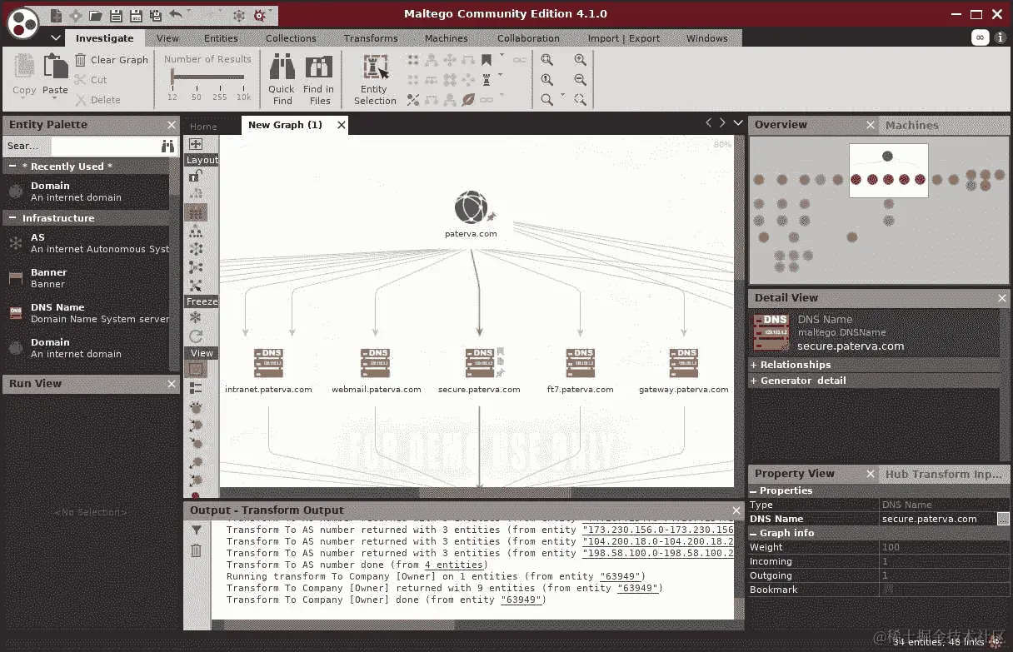This screenshot has height=652, width=1013.
Task: Switch to Hub Transform Inputs tab
Action: (944, 474)
